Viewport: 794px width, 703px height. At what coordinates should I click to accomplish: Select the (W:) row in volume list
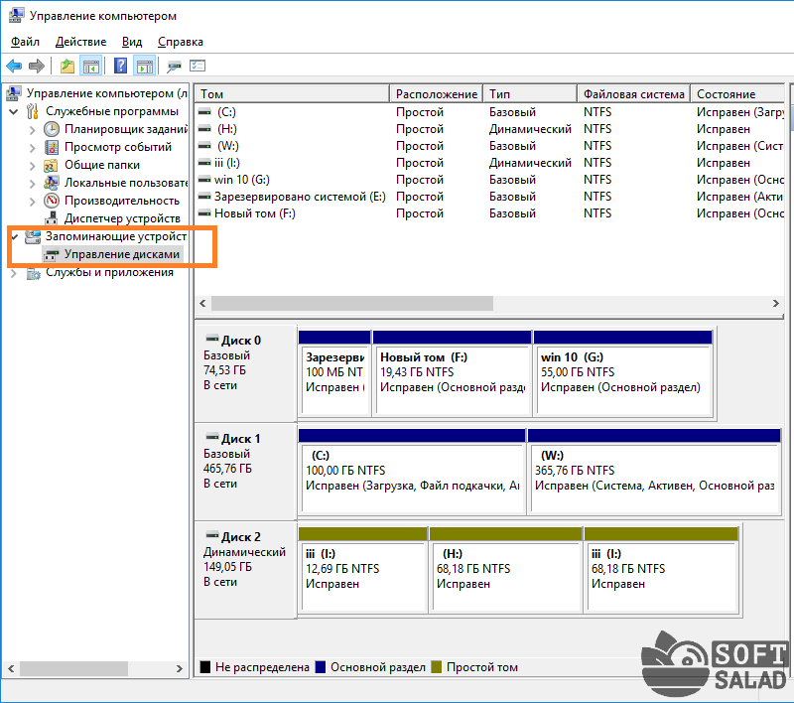point(490,146)
